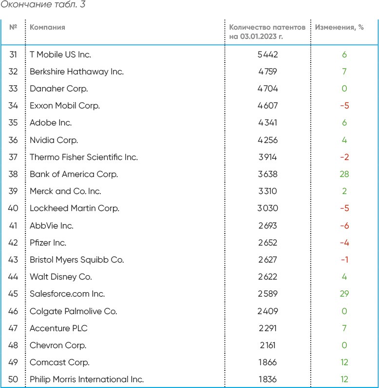
Task: Click the −6 change value for AbbVie
Action: [344, 226]
